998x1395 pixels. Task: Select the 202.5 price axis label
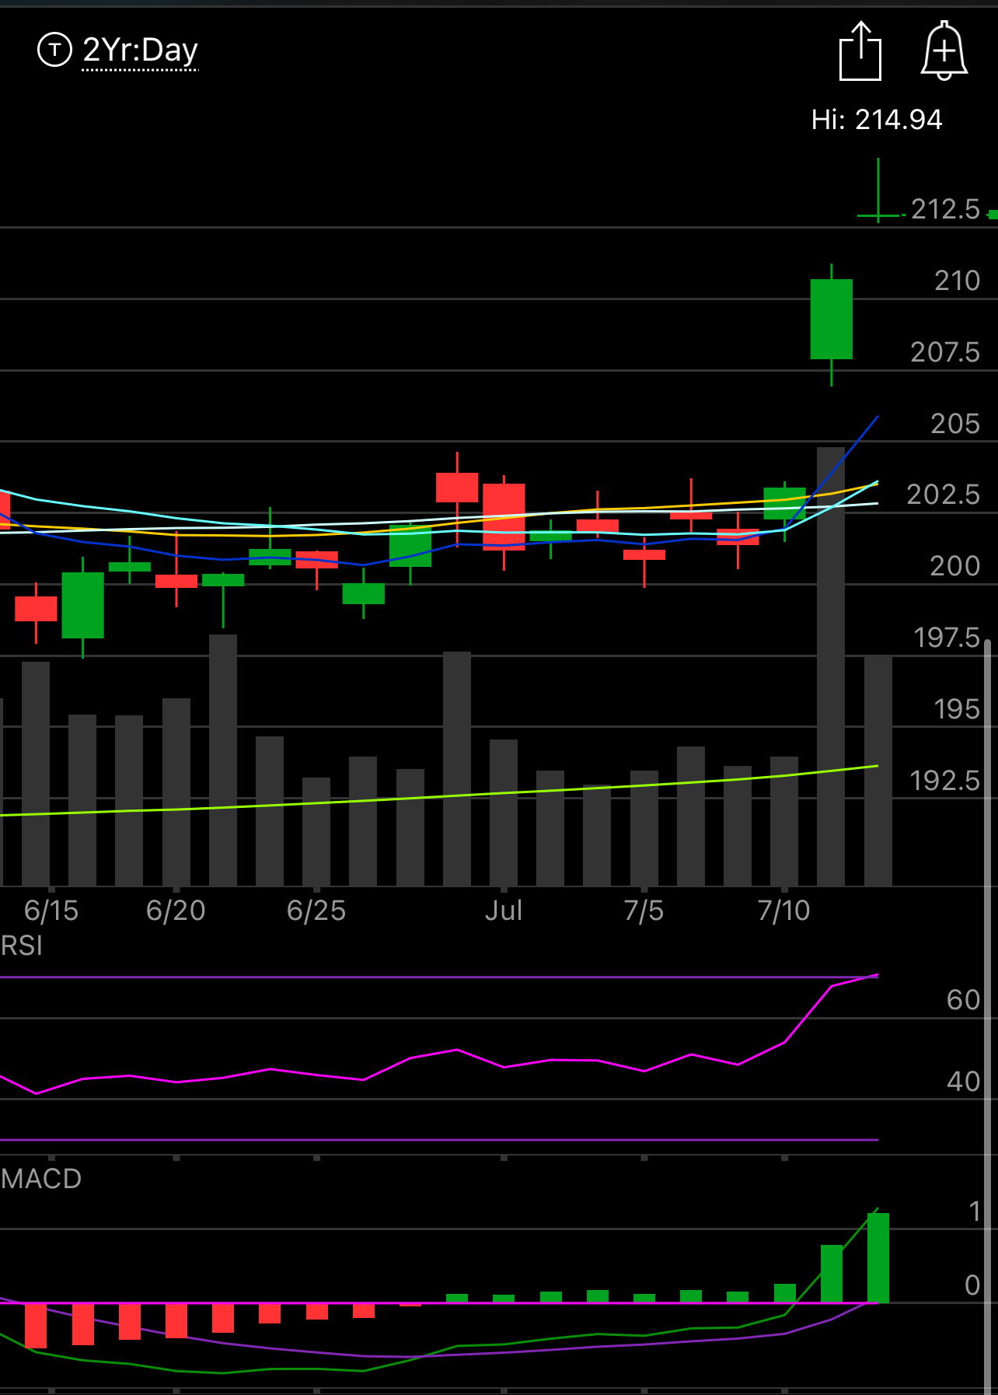tap(944, 495)
